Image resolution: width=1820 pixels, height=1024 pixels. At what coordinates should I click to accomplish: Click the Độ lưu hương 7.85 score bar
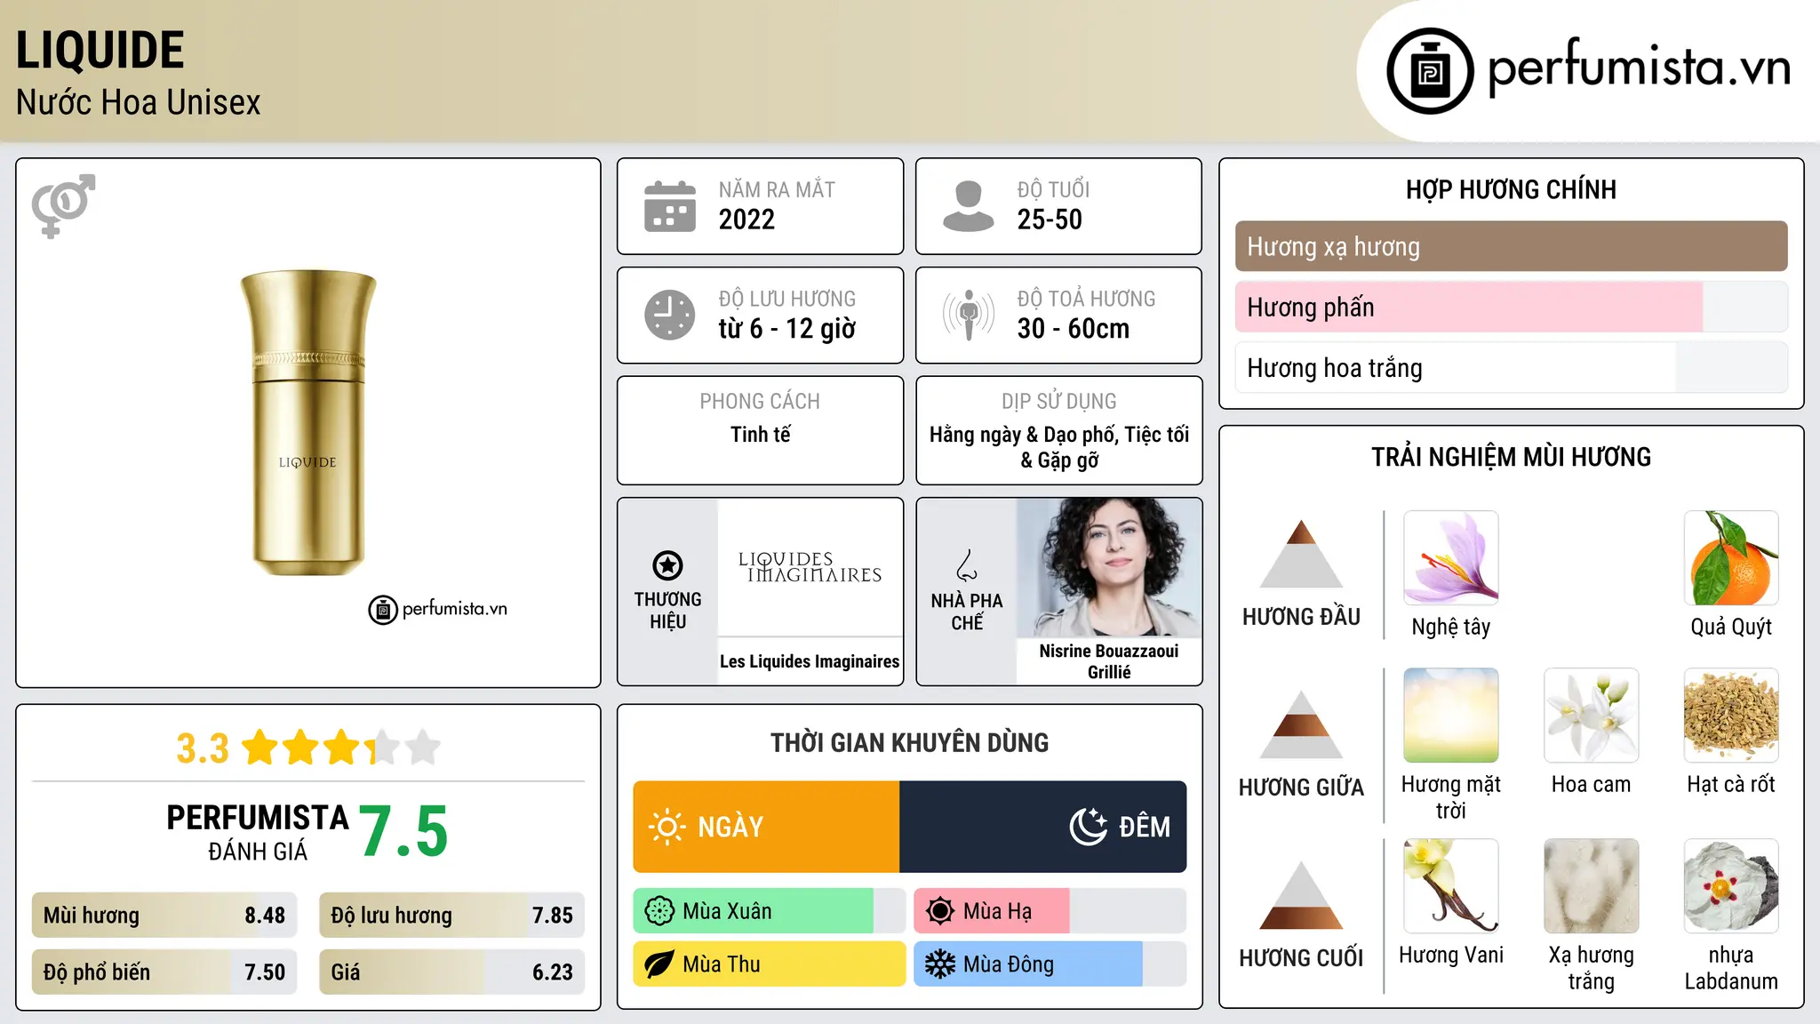point(451,916)
